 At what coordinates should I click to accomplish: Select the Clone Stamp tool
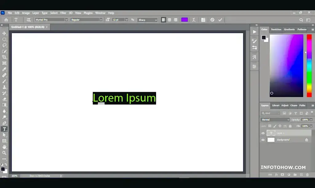tap(4, 87)
